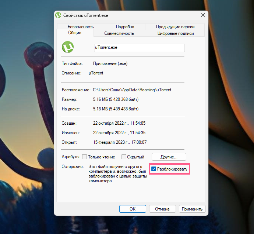Click the file type Приложение (.exe)

(110, 63)
